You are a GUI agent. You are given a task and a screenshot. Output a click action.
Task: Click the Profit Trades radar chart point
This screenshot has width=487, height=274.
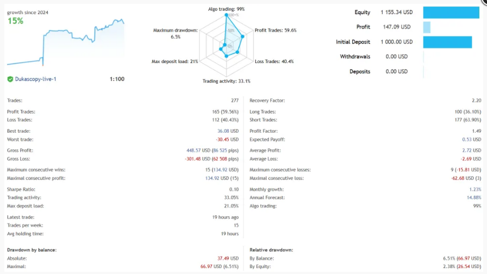coord(242,36)
